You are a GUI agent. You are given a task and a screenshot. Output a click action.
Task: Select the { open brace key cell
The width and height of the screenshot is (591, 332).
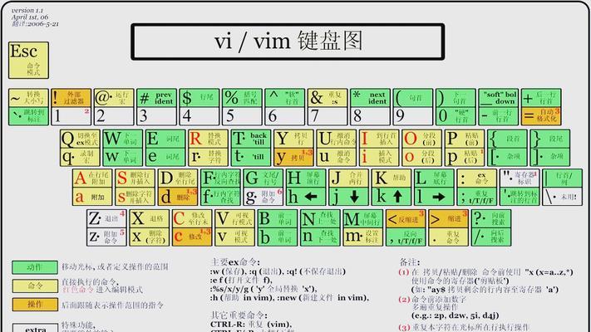pyautogui.click(x=507, y=139)
